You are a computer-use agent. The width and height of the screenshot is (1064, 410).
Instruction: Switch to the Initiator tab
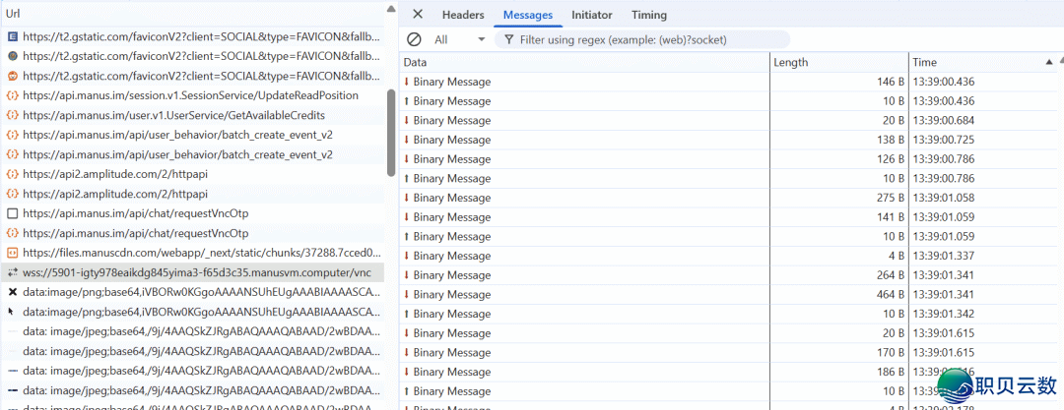pos(591,15)
